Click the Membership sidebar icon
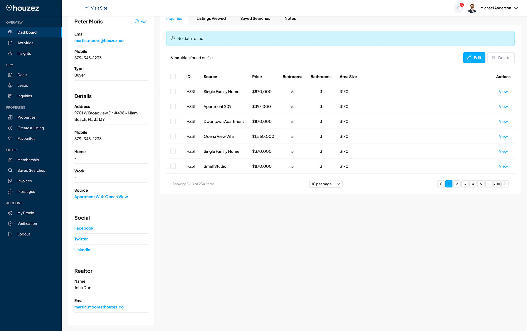 click(10, 160)
